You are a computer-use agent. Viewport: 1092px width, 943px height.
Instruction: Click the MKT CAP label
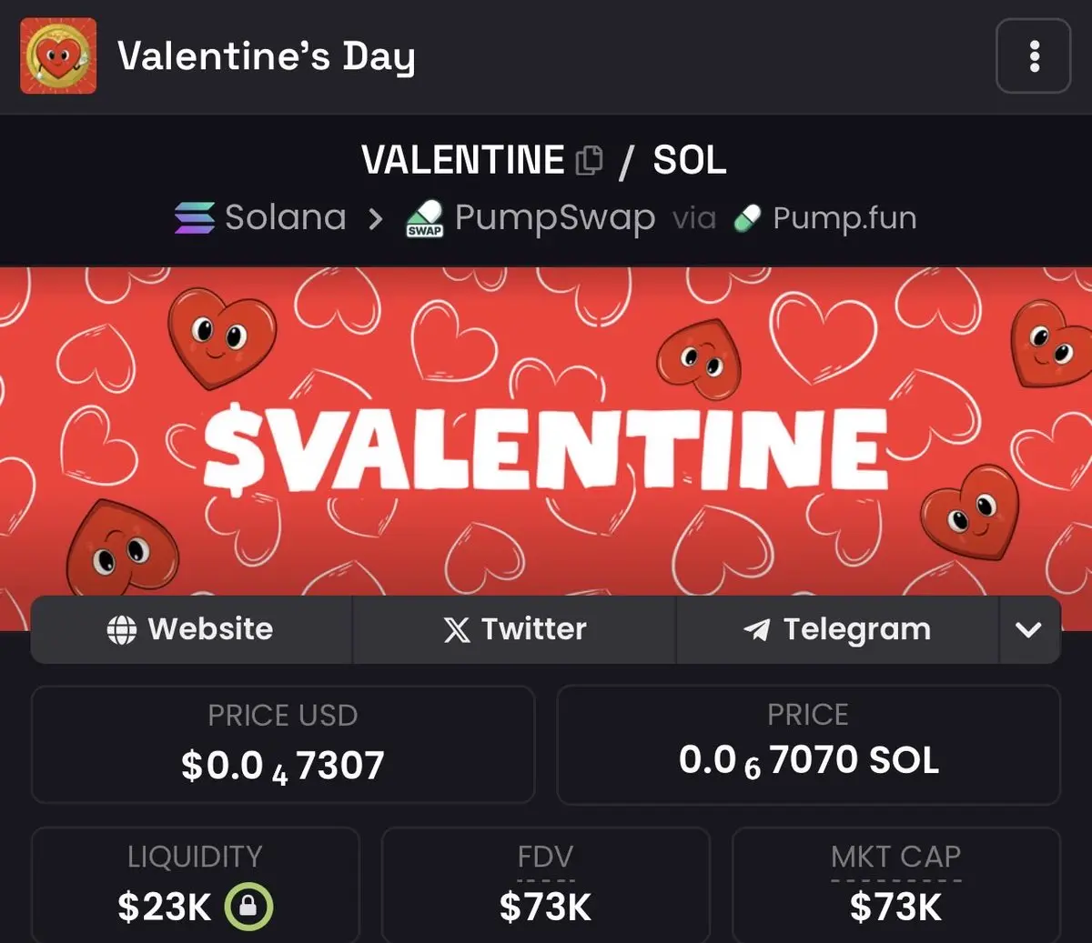[x=895, y=857]
